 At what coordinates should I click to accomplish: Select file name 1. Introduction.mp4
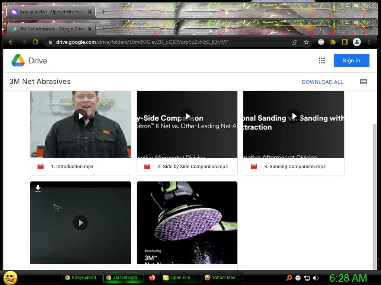[72, 167]
